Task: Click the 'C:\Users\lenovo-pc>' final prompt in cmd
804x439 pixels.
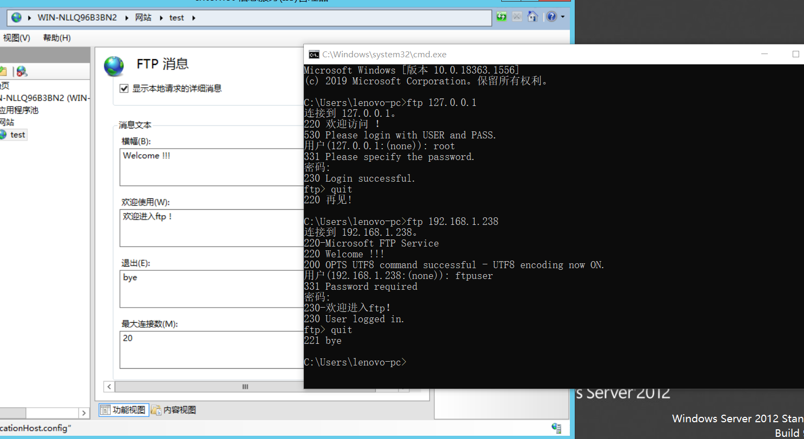Action: pos(355,362)
